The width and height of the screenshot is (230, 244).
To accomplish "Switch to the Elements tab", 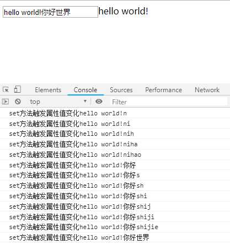I will point(48,90).
